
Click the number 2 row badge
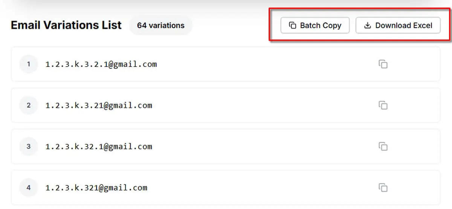29,105
